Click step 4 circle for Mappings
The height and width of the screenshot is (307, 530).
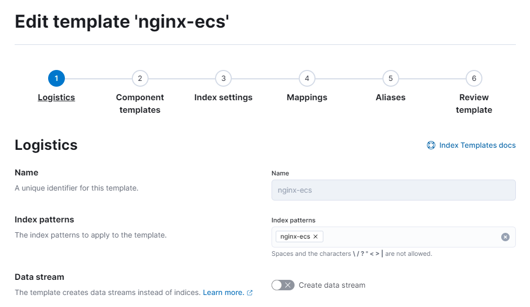[x=307, y=78]
